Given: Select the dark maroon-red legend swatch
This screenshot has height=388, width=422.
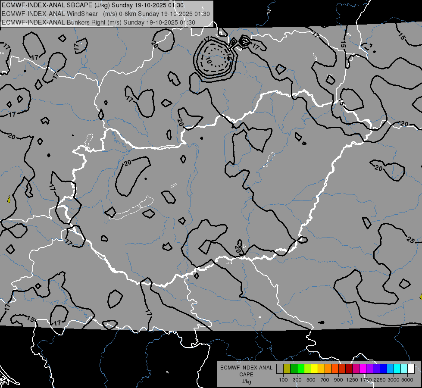Looking at the screenshot, I should [349, 369].
